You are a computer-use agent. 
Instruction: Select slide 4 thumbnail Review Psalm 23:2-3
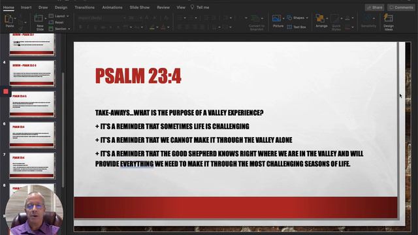(32, 73)
